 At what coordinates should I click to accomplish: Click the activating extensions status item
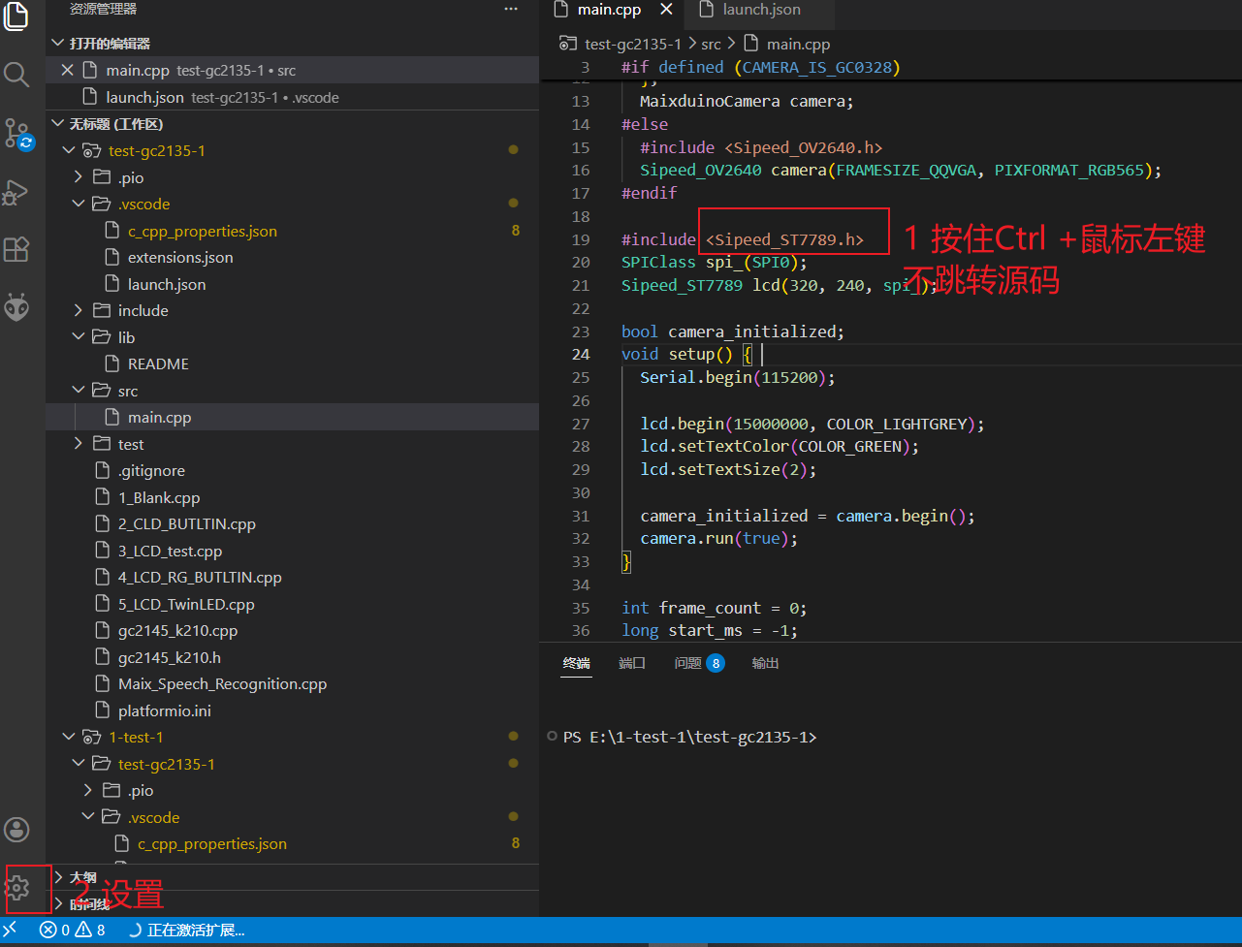187,930
